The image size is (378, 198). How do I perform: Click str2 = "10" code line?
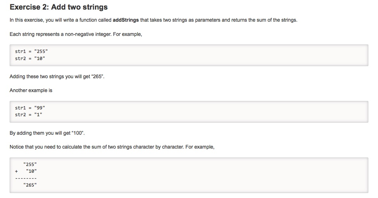point(30,58)
